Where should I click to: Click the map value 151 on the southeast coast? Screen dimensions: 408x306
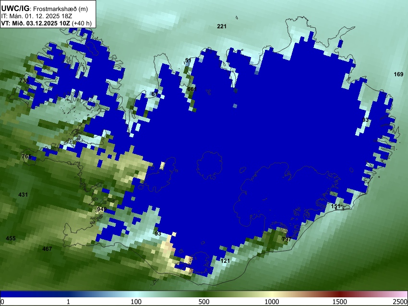pos(336,206)
